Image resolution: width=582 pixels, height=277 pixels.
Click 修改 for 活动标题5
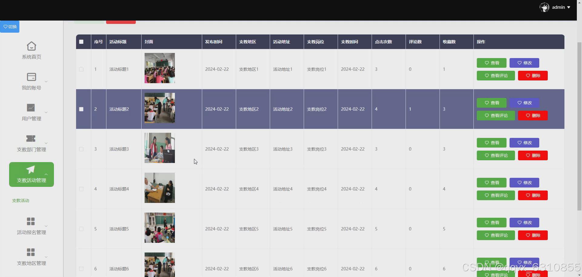click(524, 223)
